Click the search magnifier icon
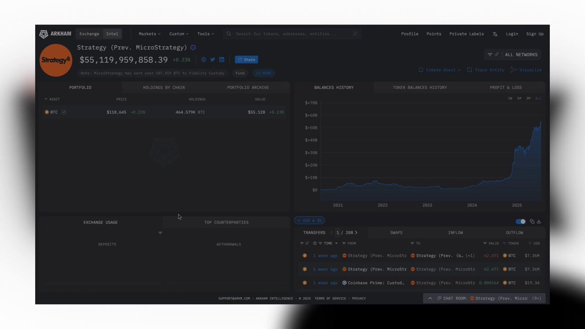The height and width of the screenshot is (329, 585). tap(229, 34)
